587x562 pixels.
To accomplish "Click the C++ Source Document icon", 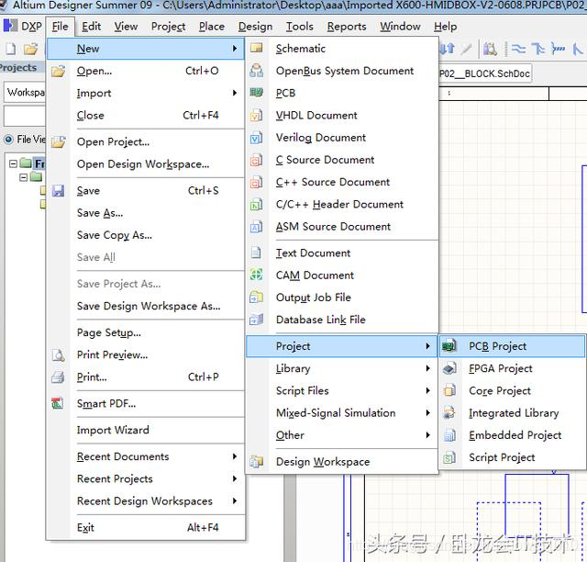I will click(257, 182).
